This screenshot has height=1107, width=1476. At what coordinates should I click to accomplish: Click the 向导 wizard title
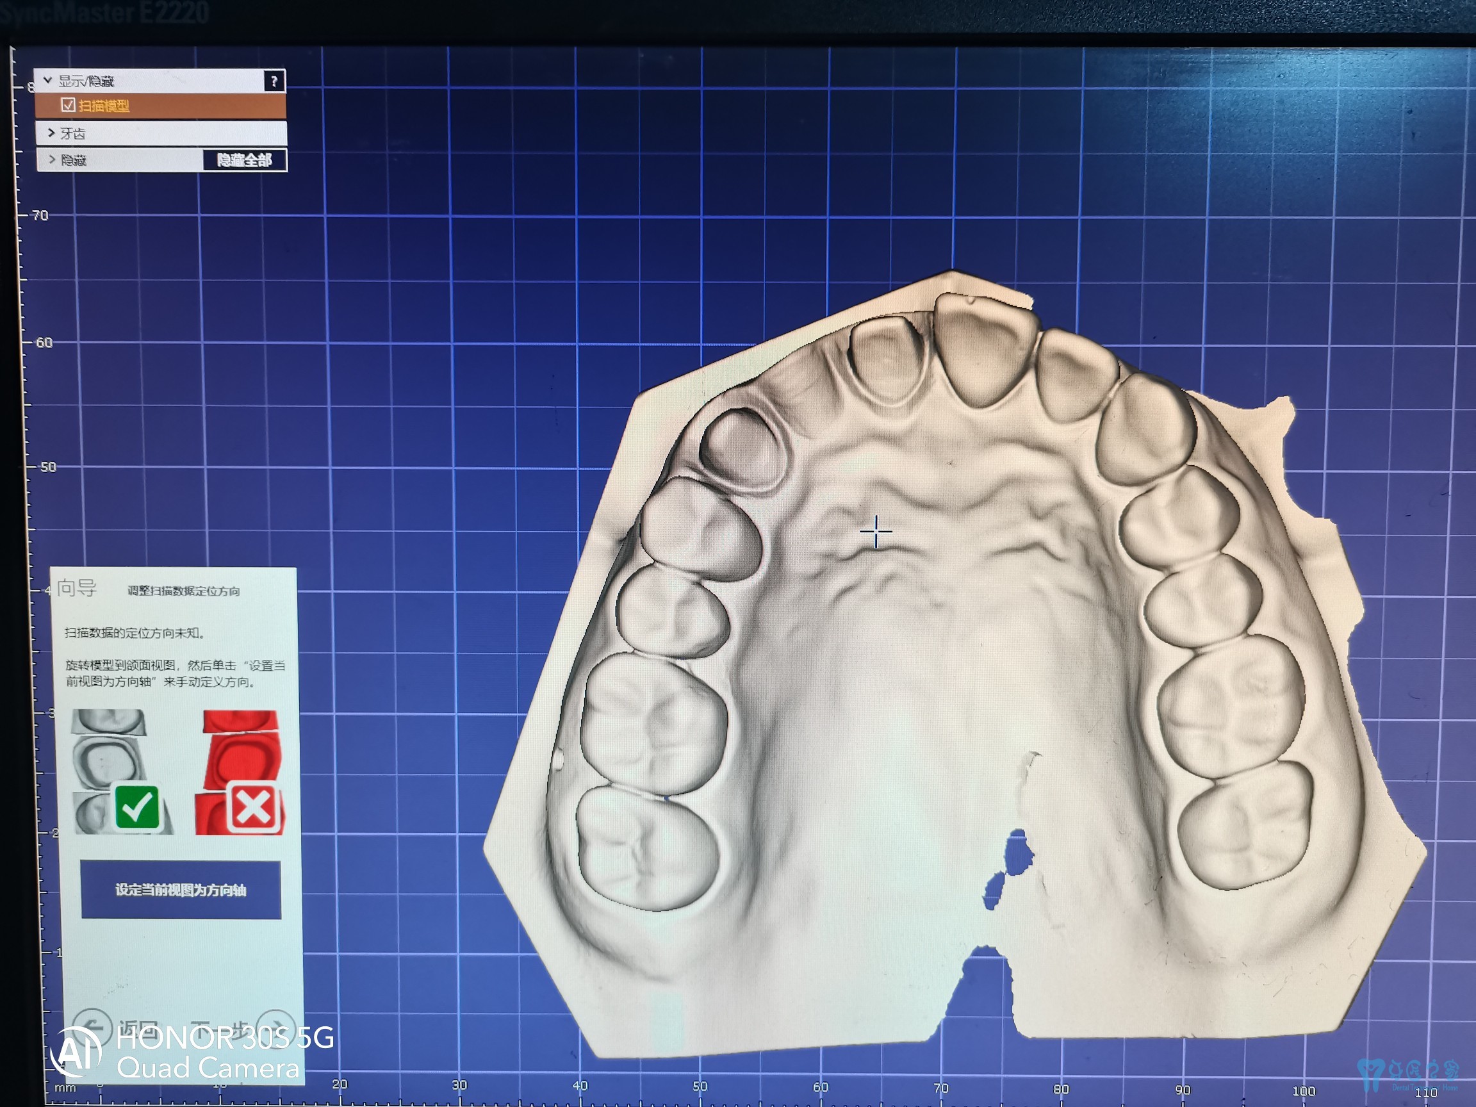(77, 588)
